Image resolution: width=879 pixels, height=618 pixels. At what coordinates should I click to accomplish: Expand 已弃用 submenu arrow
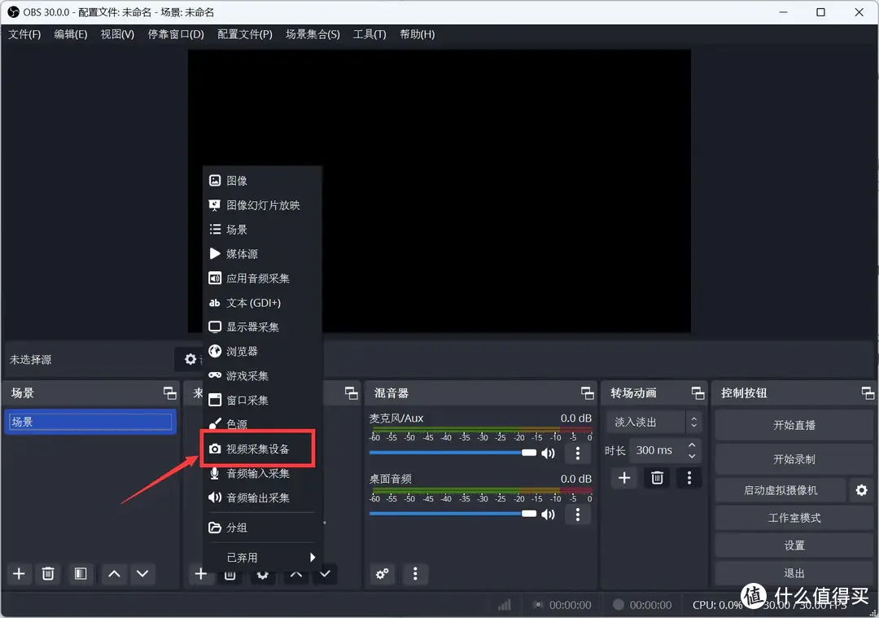coord(313,558)
